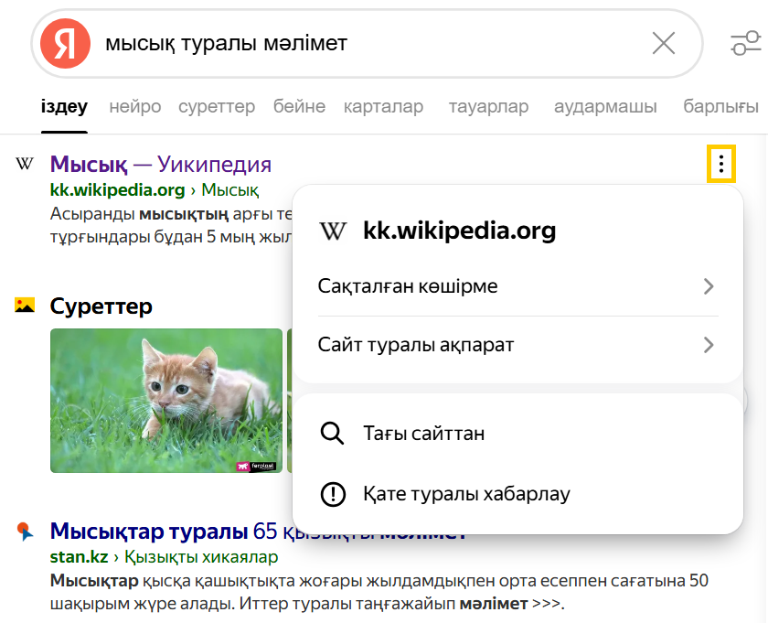Click into the search input field
This screenshot has height=623, width=768.
click(x=366, y=43)
